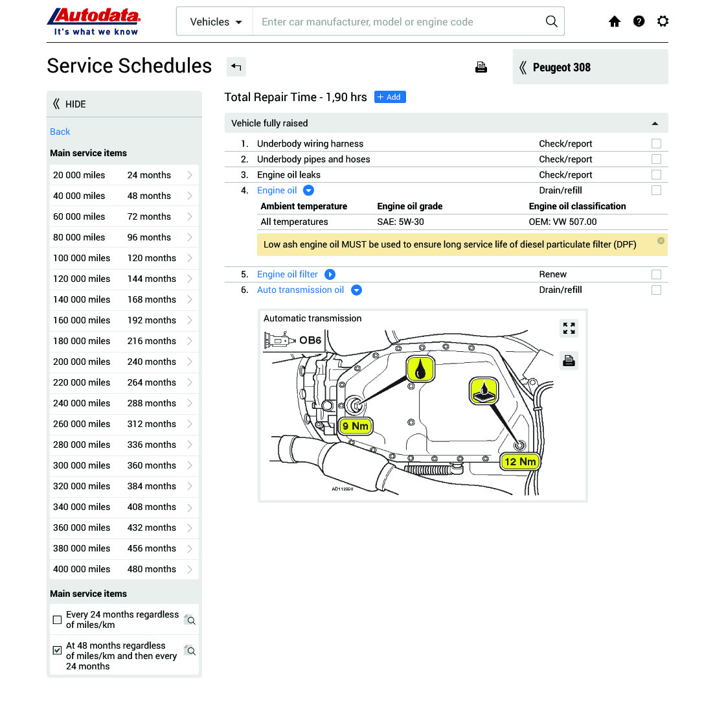Print the service schedule page
Screen dimensions: 715x718
(481, 67)
